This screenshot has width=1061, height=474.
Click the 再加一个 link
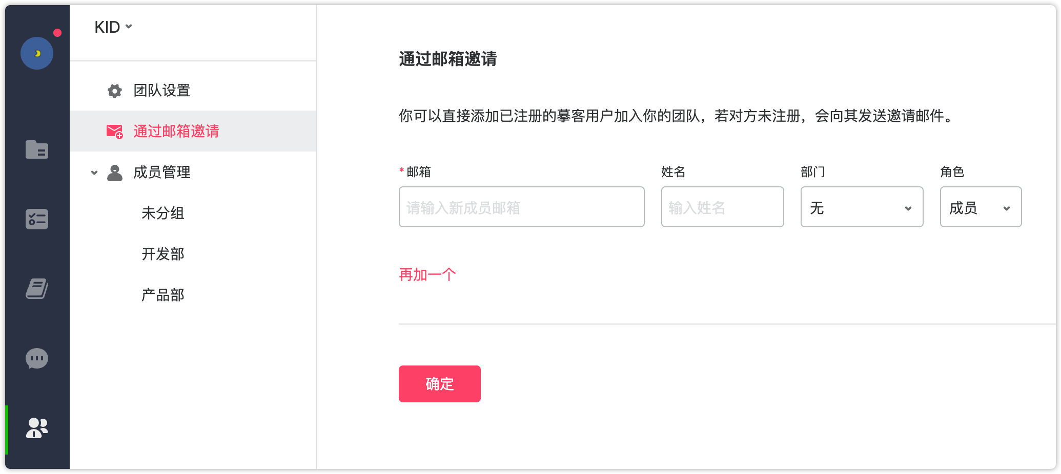click(427, 275)
